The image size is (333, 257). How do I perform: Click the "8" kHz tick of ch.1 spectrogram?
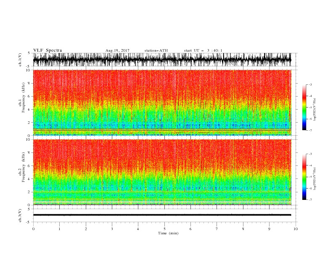[30, 83]
